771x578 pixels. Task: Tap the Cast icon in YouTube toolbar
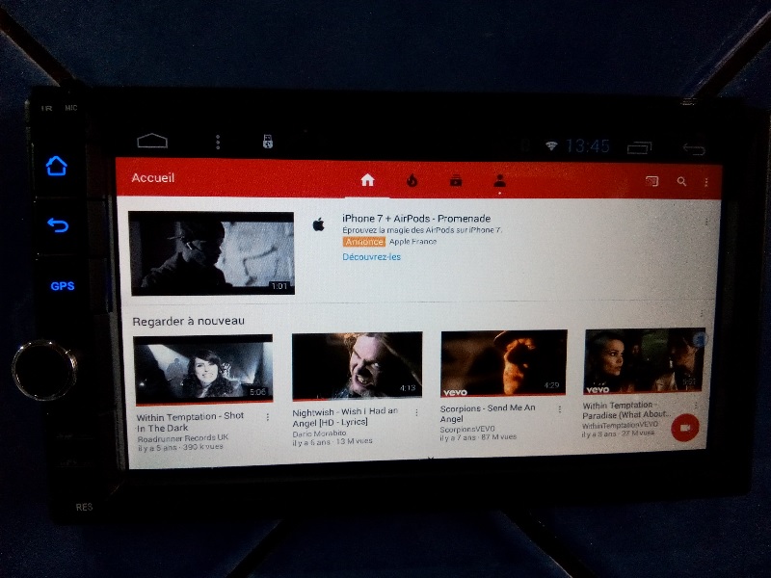(x=652, y=181)
